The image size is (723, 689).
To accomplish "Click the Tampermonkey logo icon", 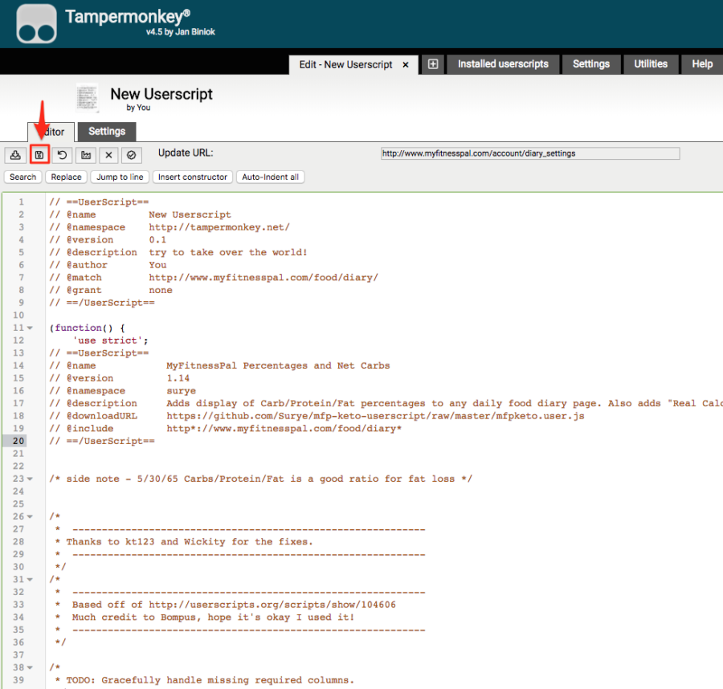I will 37,24.
